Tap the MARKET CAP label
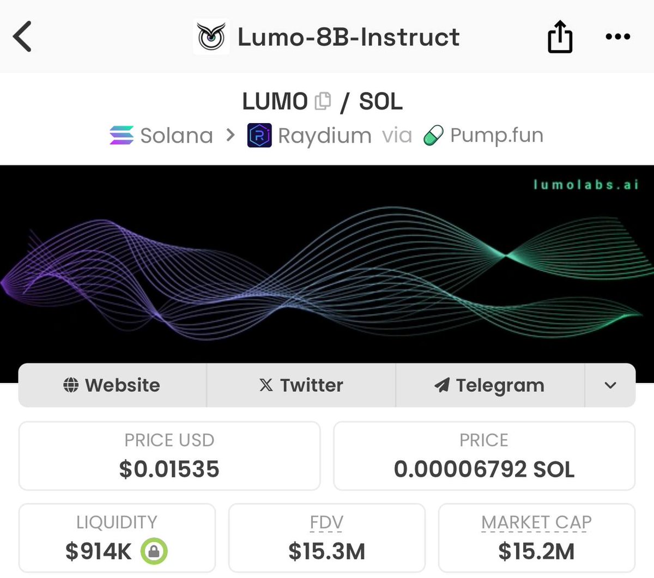The width and height of the screenshot is (654, 578). pos(536,522)
